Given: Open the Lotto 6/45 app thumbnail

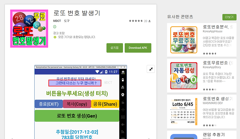Looking at the screenshot, I should 184,112.
